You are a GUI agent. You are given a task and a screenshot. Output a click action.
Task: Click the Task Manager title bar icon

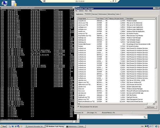click(x=76, y=8)
